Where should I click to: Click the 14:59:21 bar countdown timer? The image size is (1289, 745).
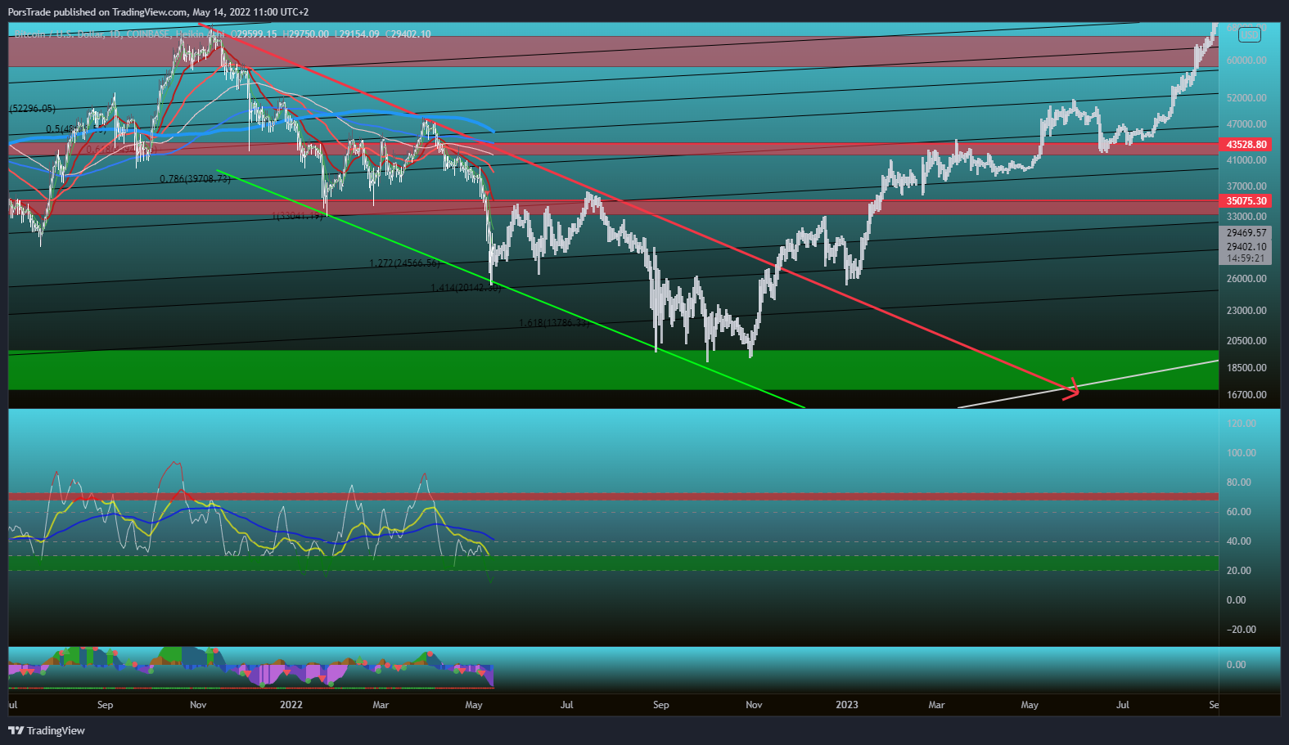point(1246,258)
